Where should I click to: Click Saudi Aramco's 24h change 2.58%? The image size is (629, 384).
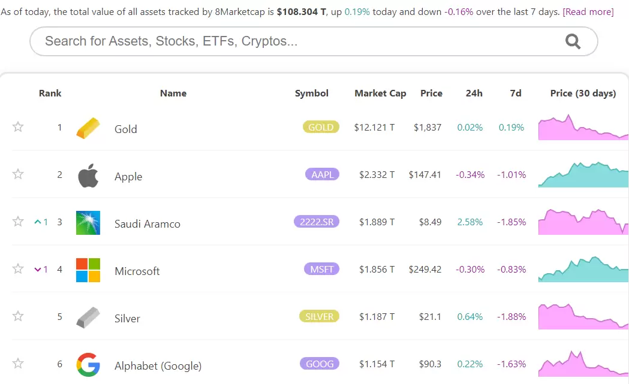470,222
